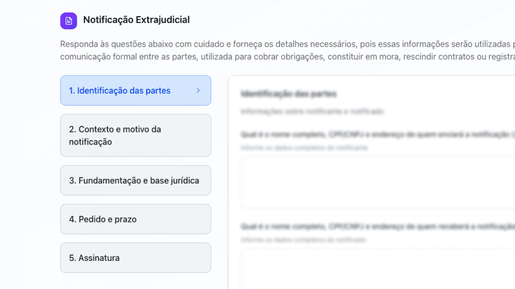Click the "Identificação das partes" section heading

pos(289,94)
